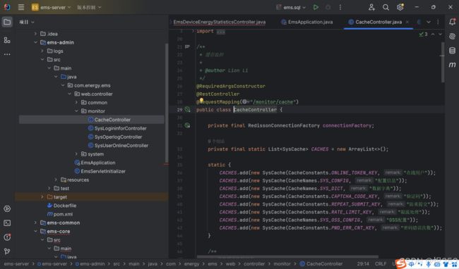Expand the ems-common module
Viewport: 459px width, 269px height.
pyautogui.click(x=35, y=223)
